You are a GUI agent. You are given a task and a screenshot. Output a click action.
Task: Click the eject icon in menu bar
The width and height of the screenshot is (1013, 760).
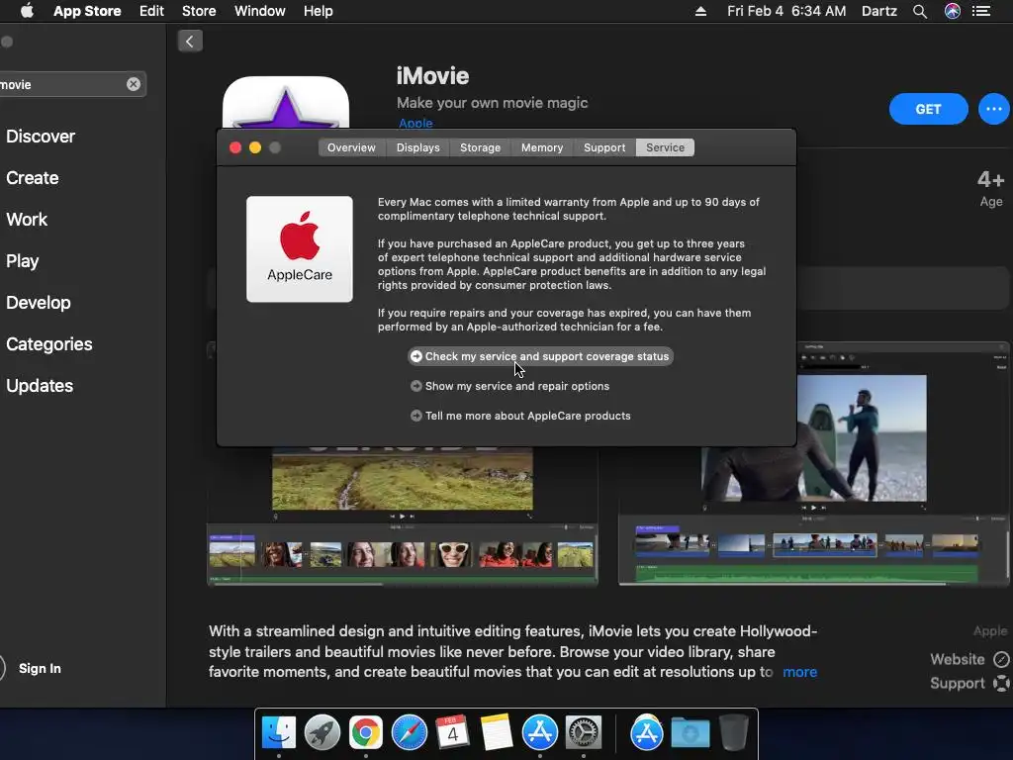700,11
